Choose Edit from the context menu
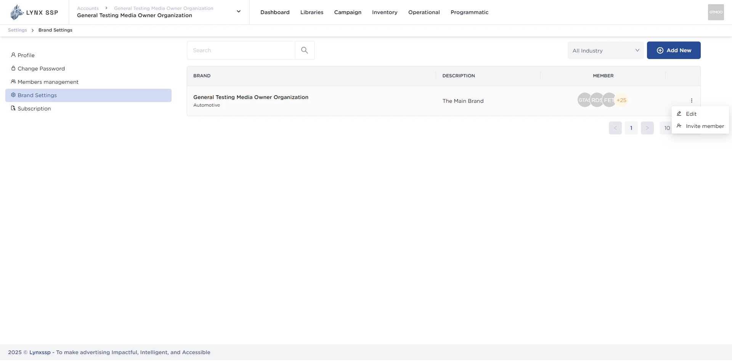Screen dimensions: 732x361 pyautogui.click(x=691, y=113)
